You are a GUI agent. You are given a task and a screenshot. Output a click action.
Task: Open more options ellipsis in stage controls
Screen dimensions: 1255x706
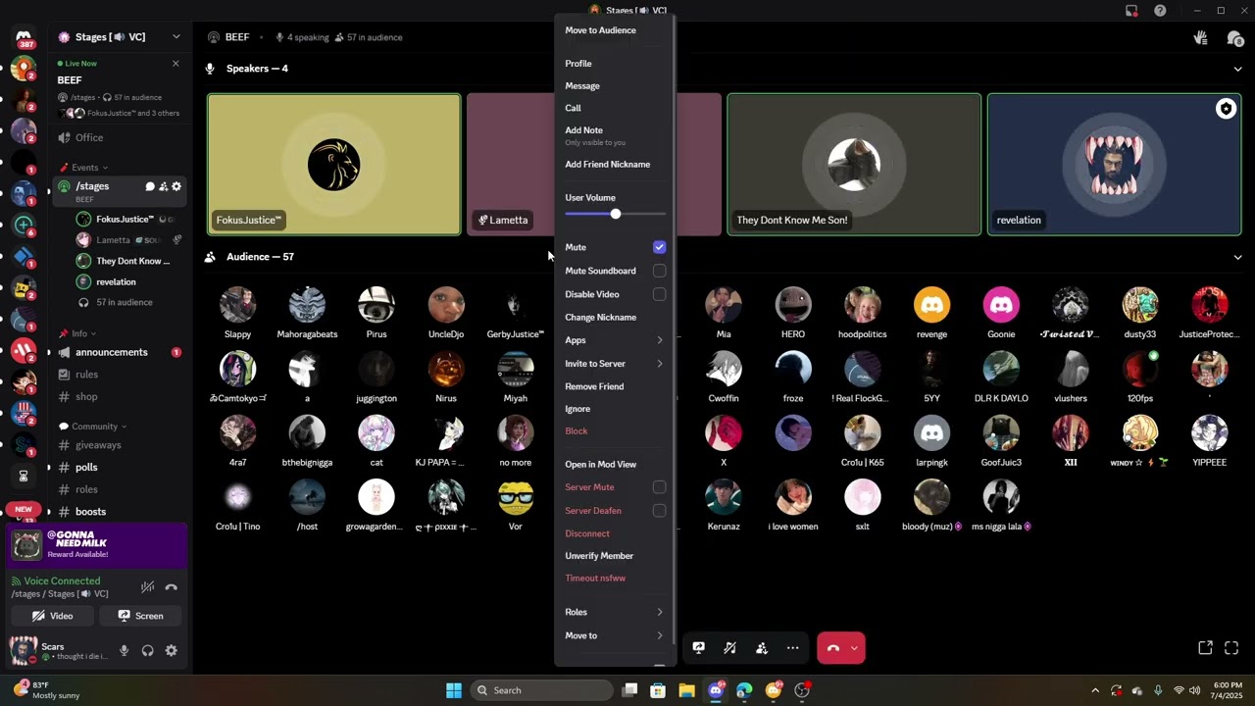point(792,648)
